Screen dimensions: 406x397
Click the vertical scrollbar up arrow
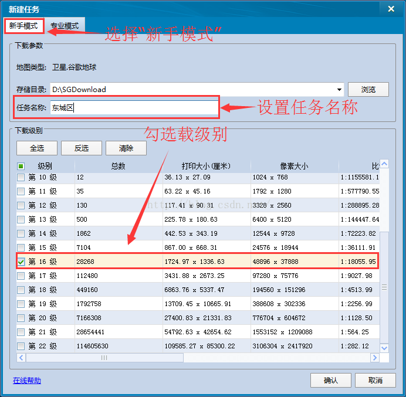tap(384, 164)
